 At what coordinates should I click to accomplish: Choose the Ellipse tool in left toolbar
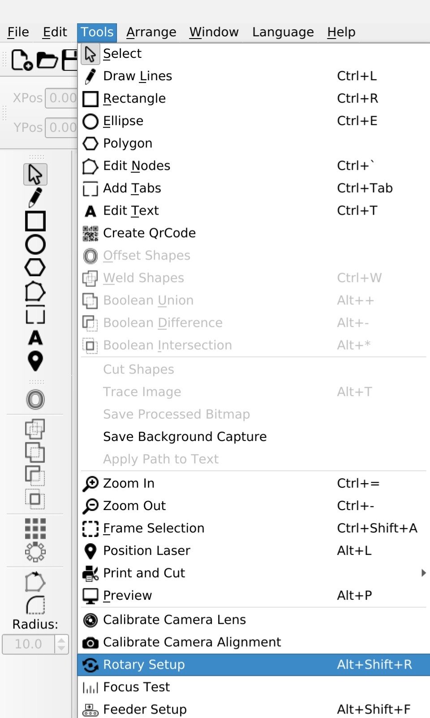[35, 244]
